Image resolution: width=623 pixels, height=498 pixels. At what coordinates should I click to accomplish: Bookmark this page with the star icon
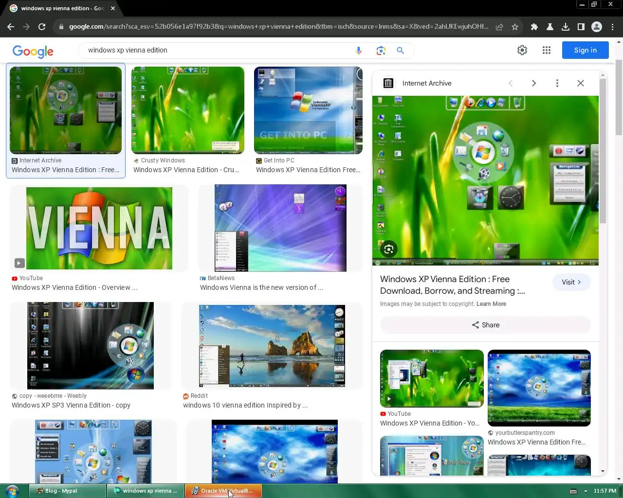point(515,27)
